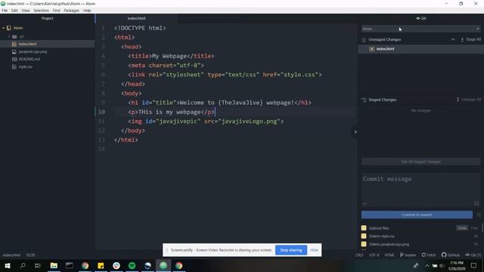484x272 pixels.
Task: Switch to the index.html editor tab
Action: [136, 18]
